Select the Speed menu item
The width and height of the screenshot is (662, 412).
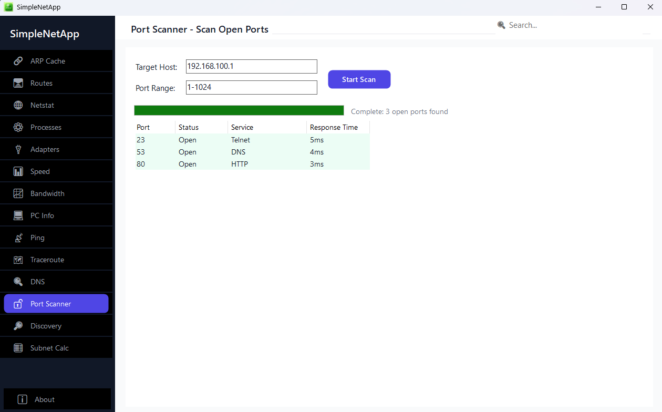coord(56,171)
